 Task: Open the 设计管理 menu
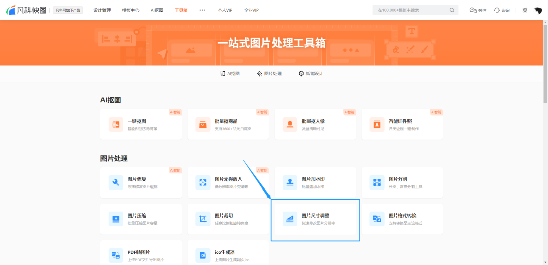point(102,10)
